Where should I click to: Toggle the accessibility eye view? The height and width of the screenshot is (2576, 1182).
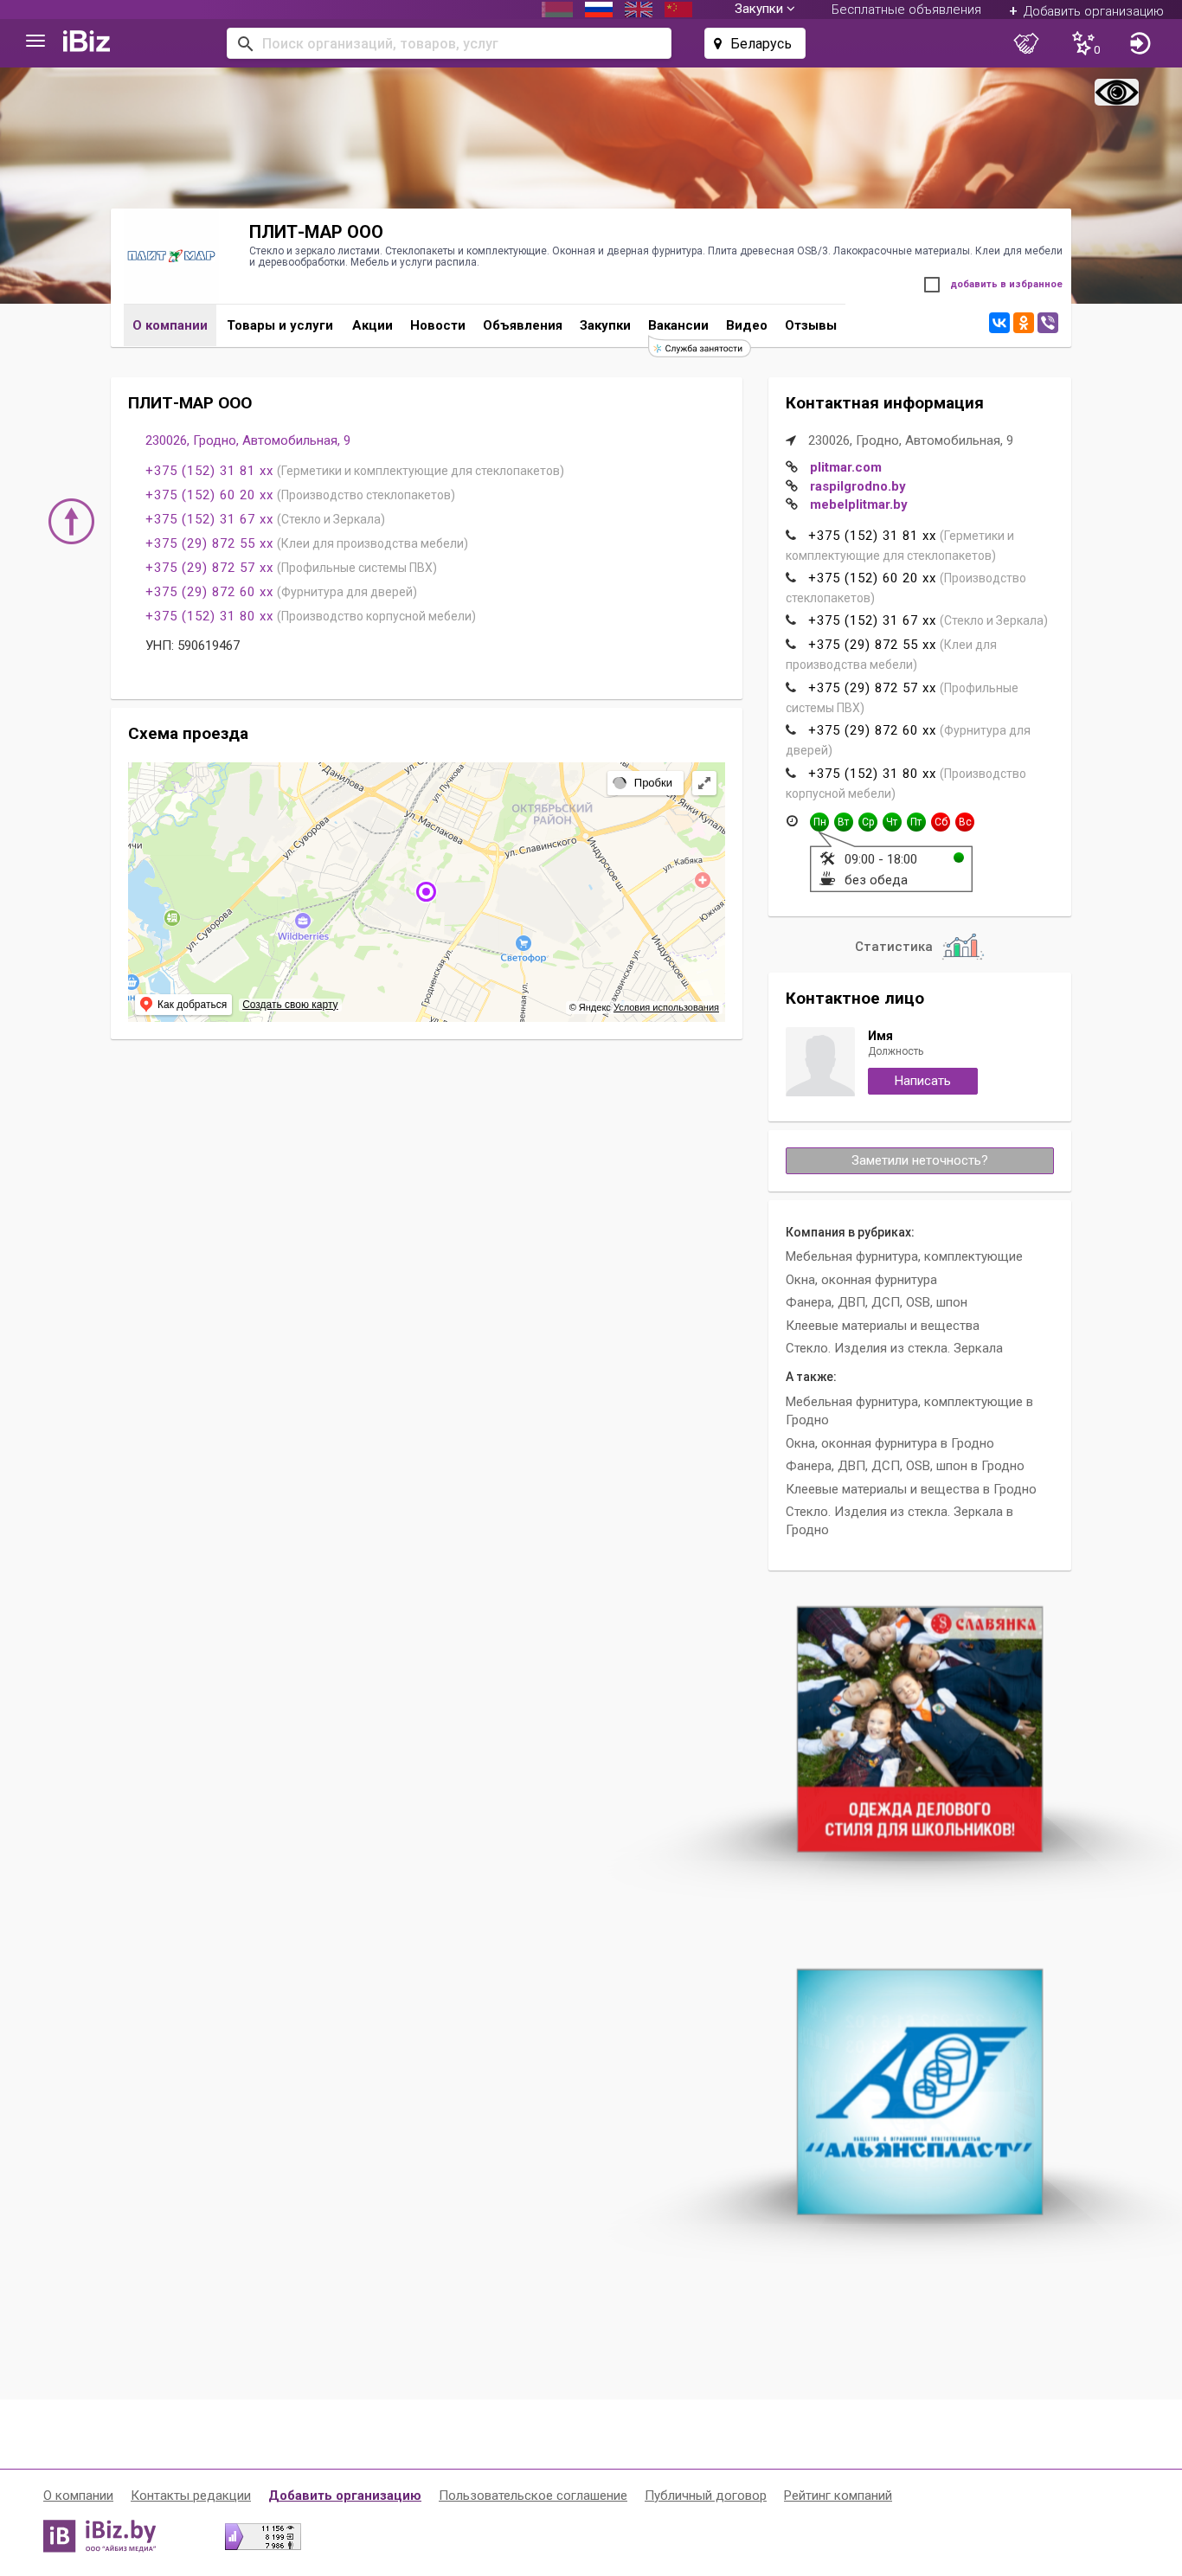click(x=1116, y=93)
